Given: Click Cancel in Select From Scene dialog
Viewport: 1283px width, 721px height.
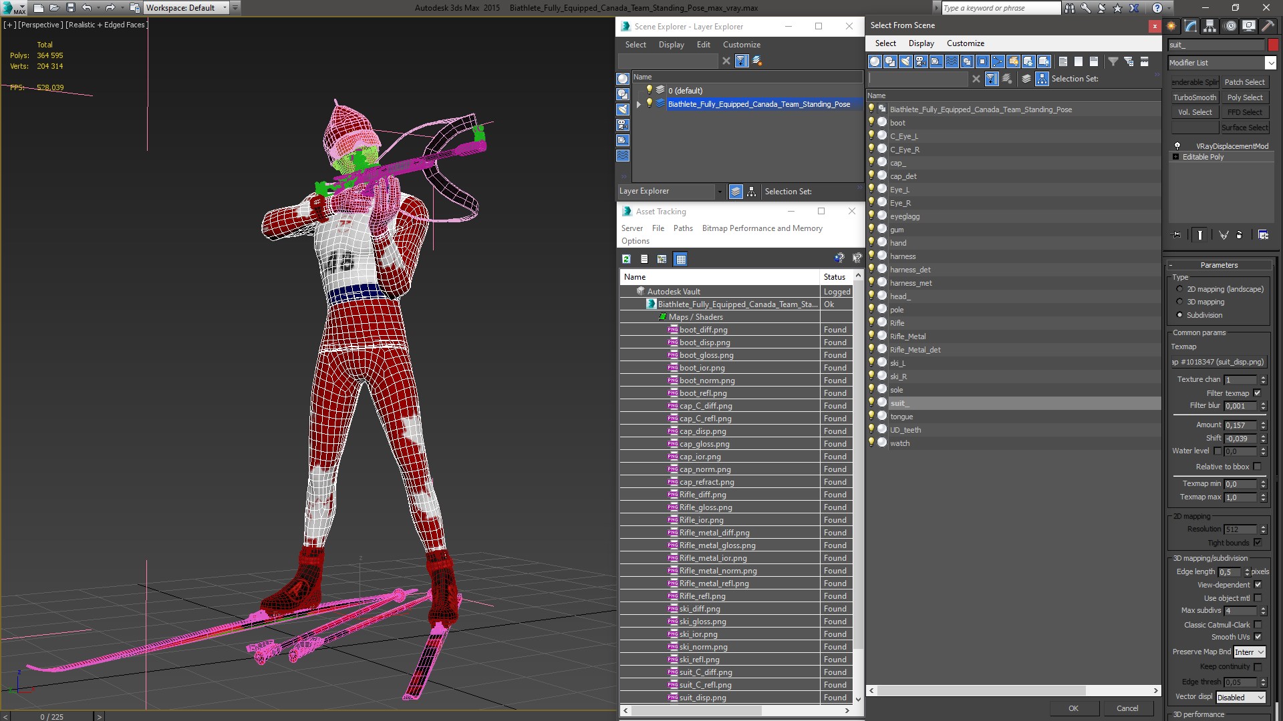Looking at the screenshot, I should click(1127, 708).
